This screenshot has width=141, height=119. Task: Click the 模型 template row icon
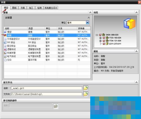pyautogui.click(x=5, y=32)
